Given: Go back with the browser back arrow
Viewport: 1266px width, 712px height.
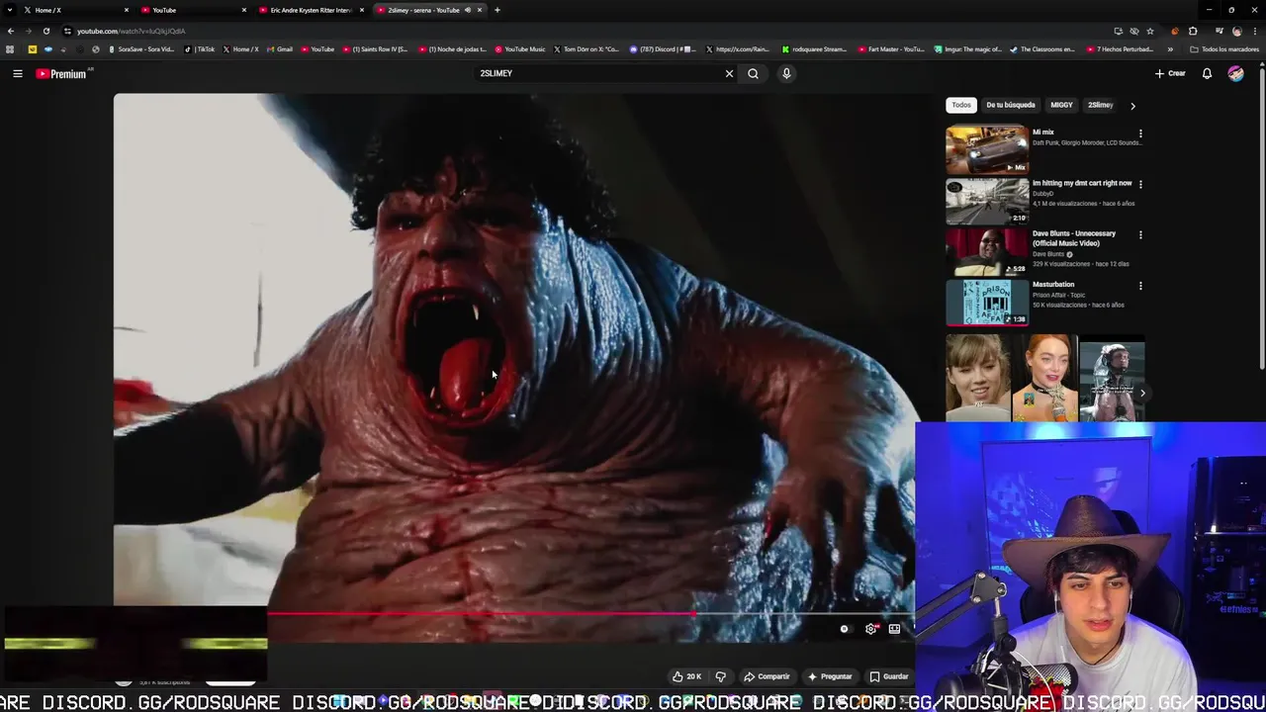Looking at the screenshot, I should click(11, 31).
